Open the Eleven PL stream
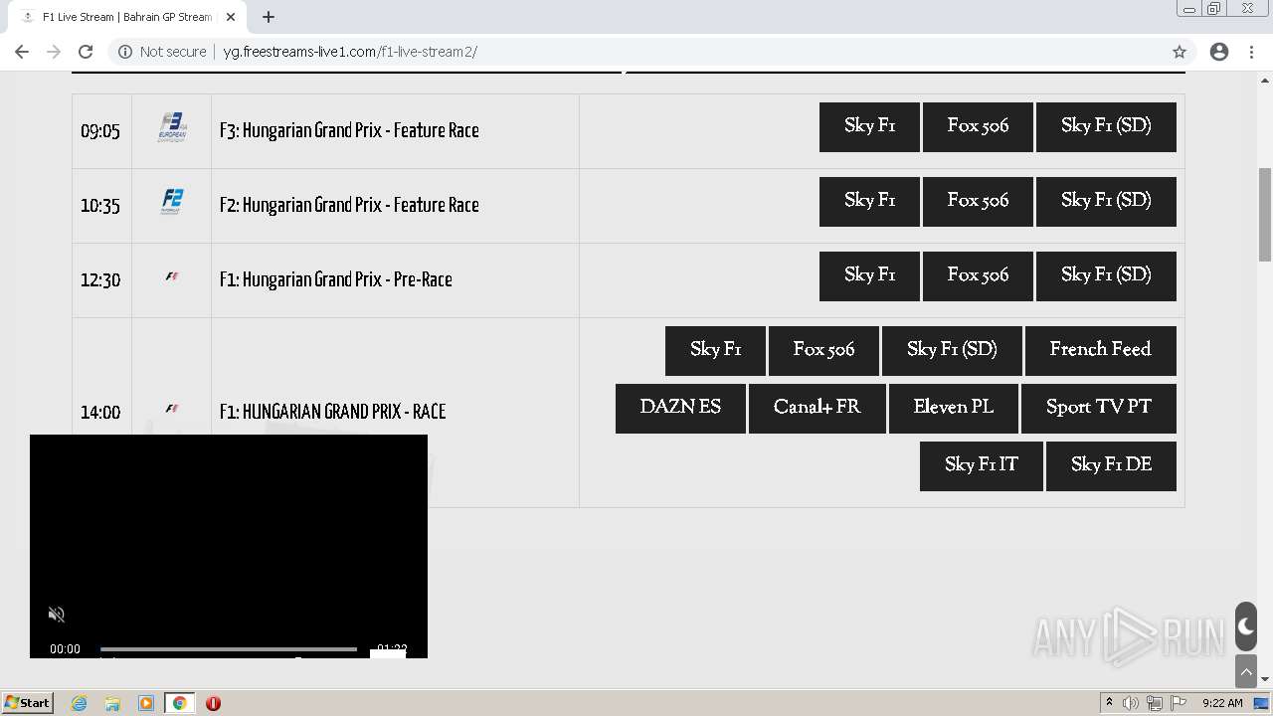The height and width of the screenshot is (716, 1273). [x=954, y=409]
